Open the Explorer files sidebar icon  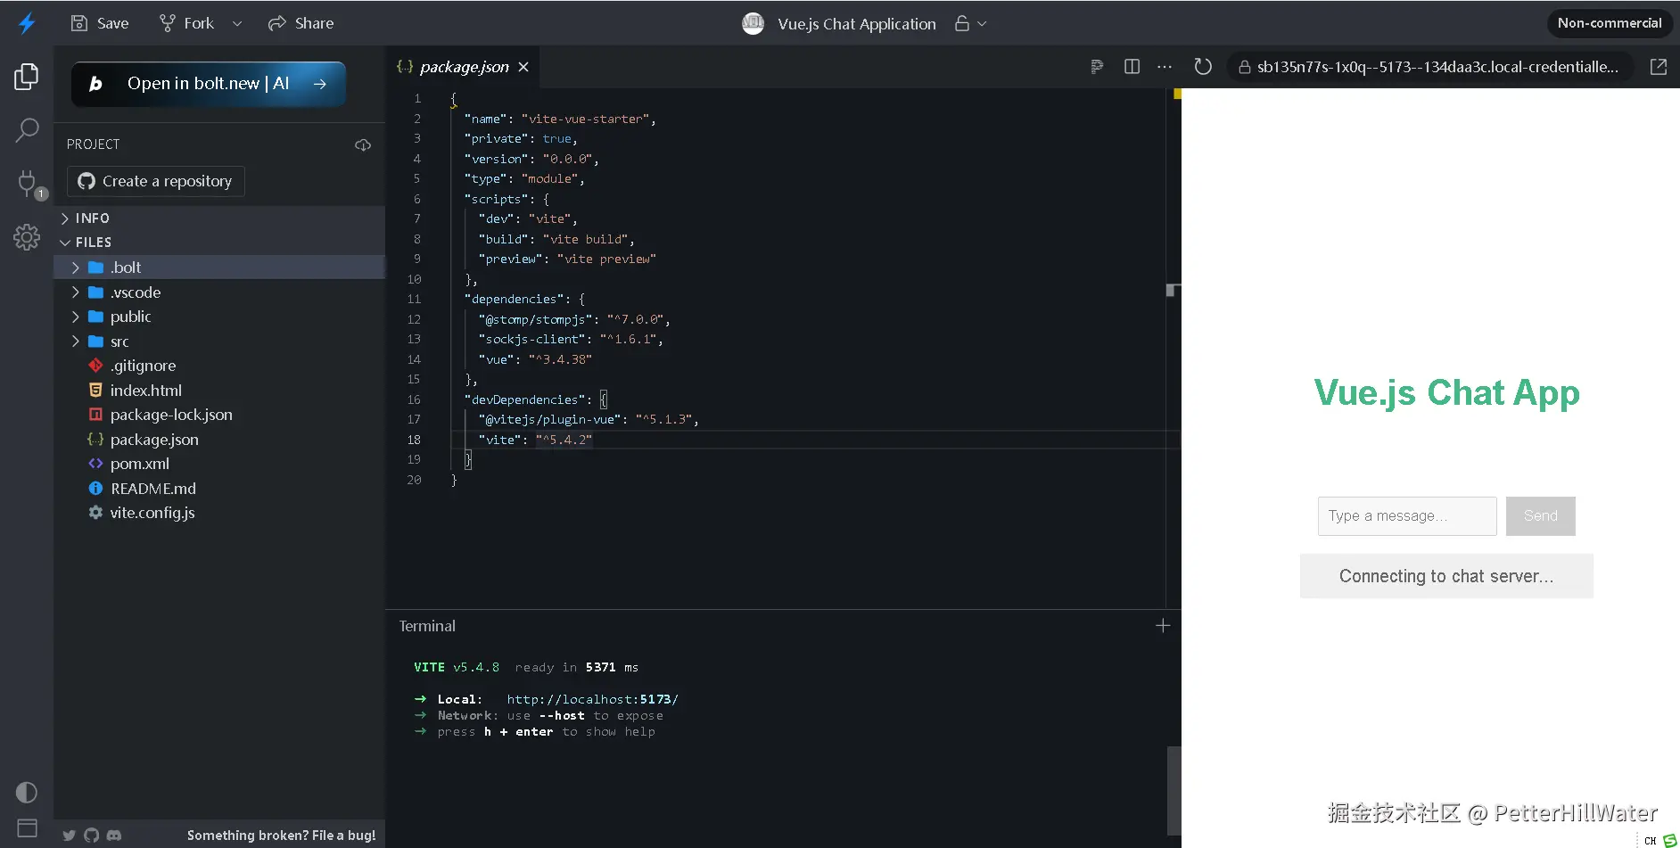(27, 77)
